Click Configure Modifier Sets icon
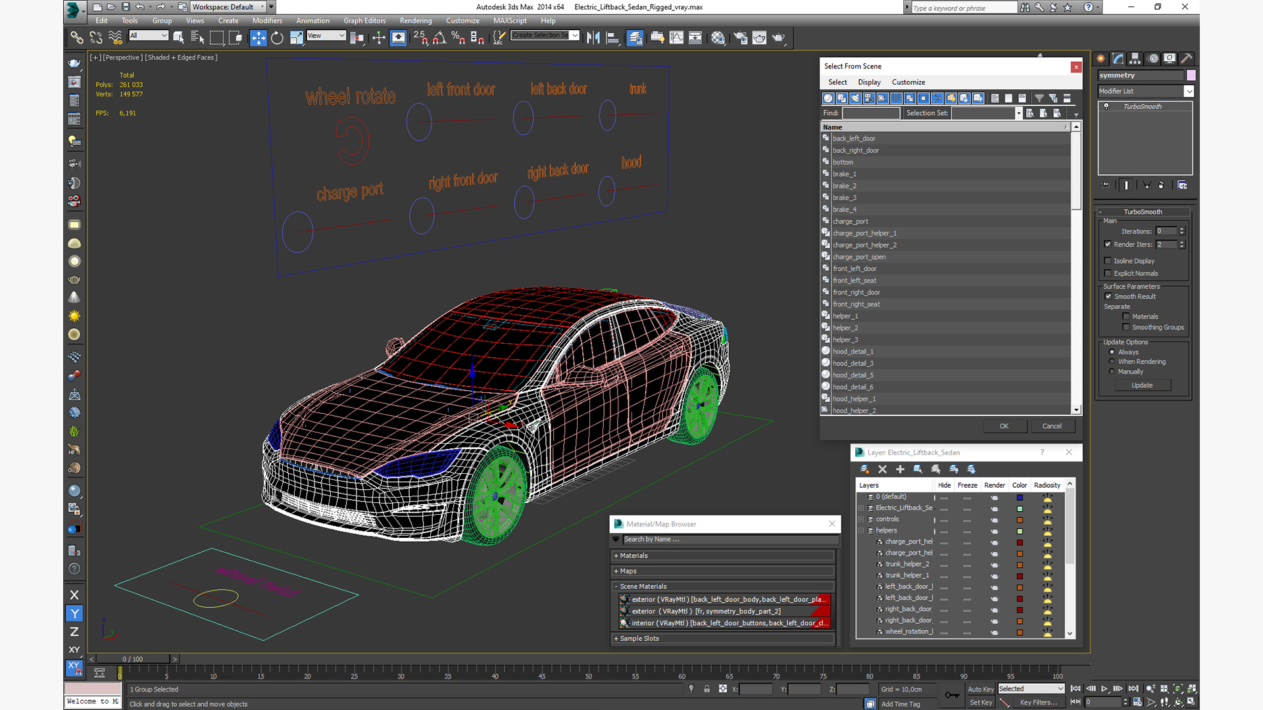The image size is (1263, 710). (x=1182, y=185)
